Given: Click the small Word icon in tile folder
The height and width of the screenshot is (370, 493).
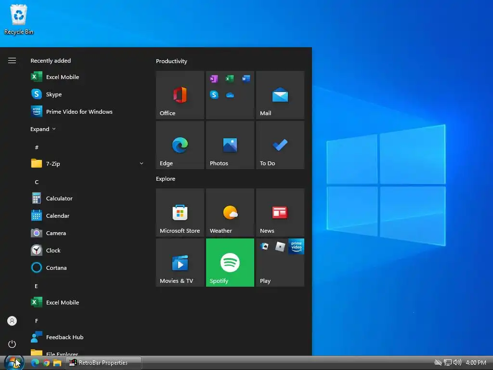Looking at the screenshot, I should coord(246,79).
